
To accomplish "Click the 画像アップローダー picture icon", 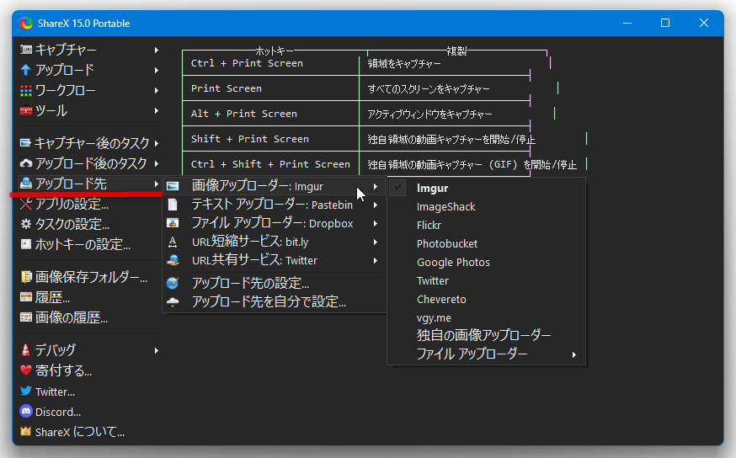I will coord(173,186).
